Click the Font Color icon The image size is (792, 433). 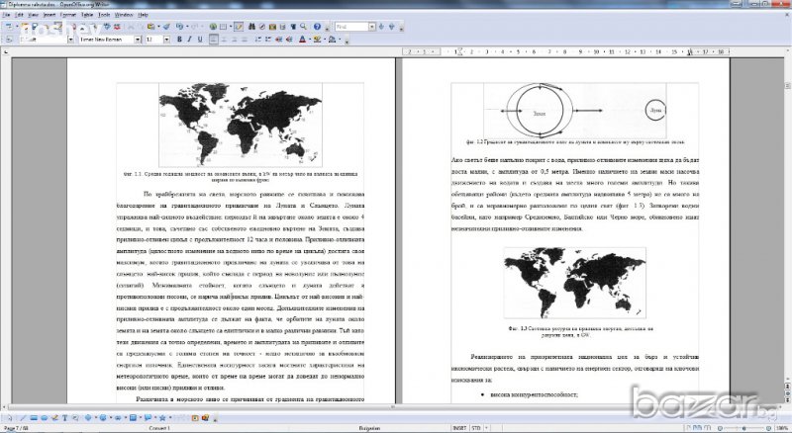[304, 41]
